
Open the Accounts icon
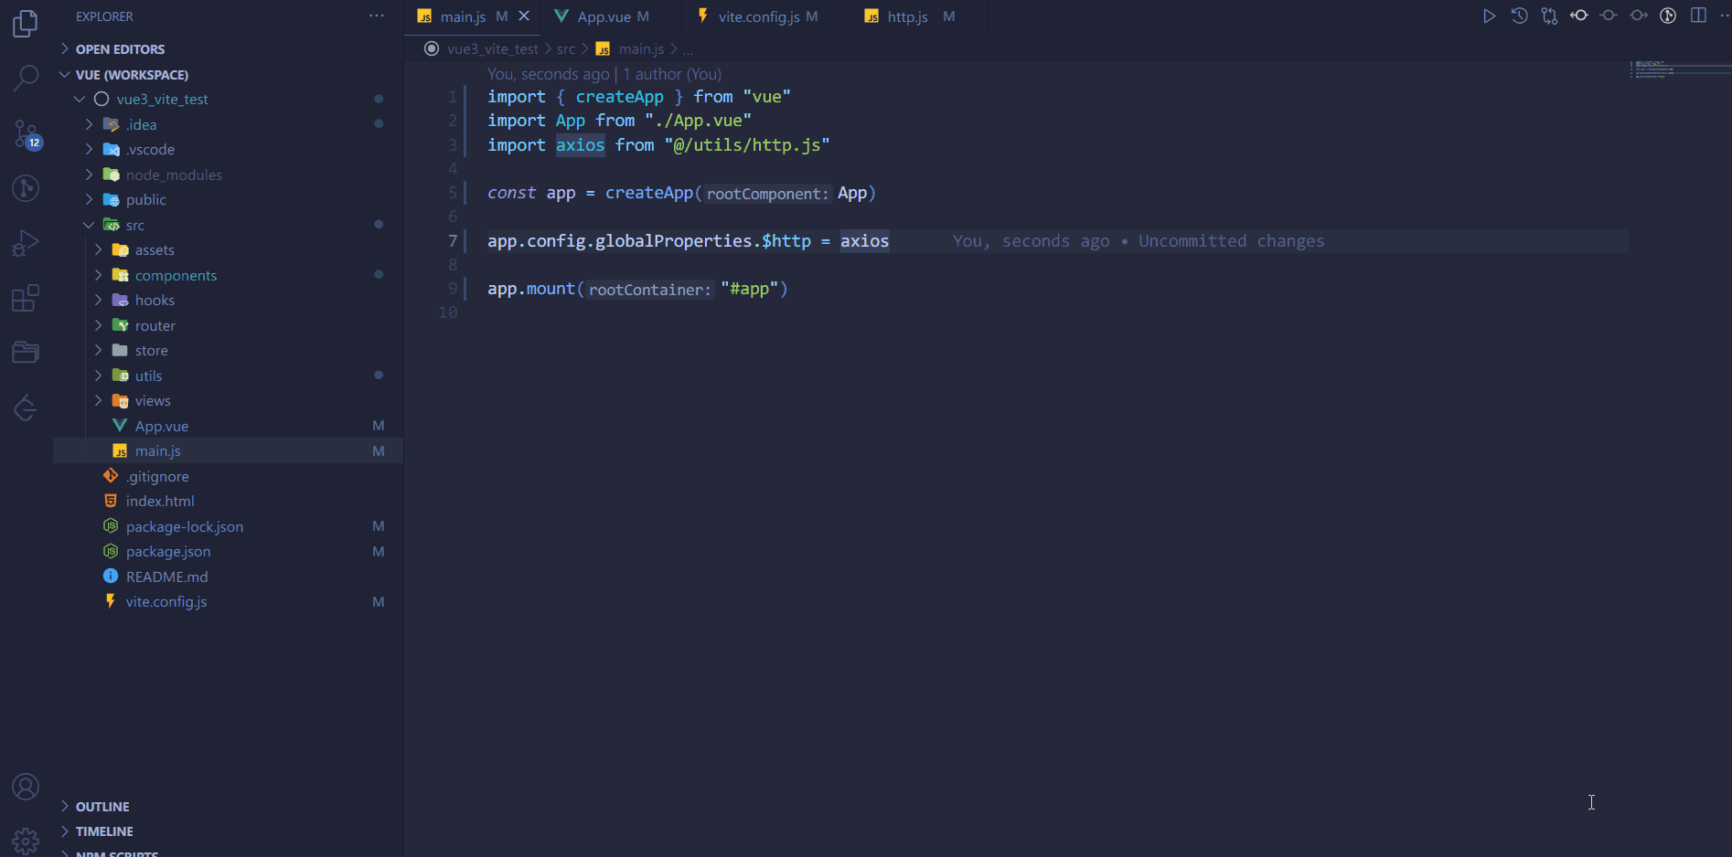(26, 787)
